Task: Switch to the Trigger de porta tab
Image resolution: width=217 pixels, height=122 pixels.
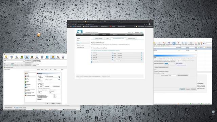Action: pos(131,39)
